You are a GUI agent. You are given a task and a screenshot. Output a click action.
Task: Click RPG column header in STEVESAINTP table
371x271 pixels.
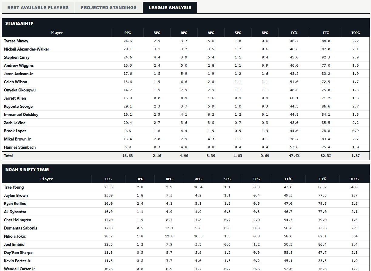point(184,33)
